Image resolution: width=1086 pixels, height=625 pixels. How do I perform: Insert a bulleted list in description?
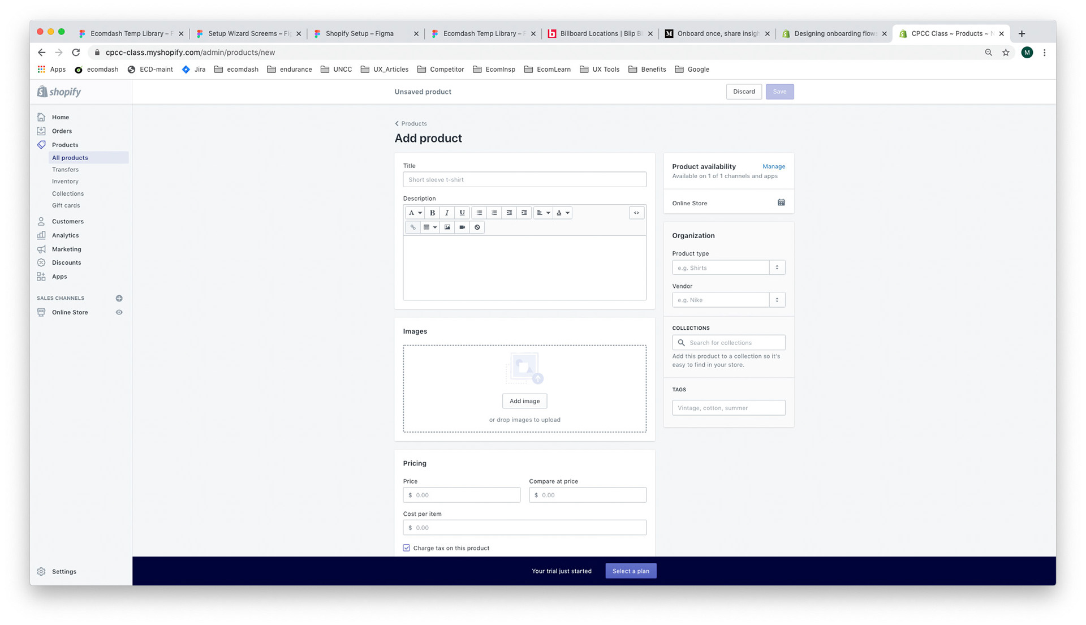479,213
